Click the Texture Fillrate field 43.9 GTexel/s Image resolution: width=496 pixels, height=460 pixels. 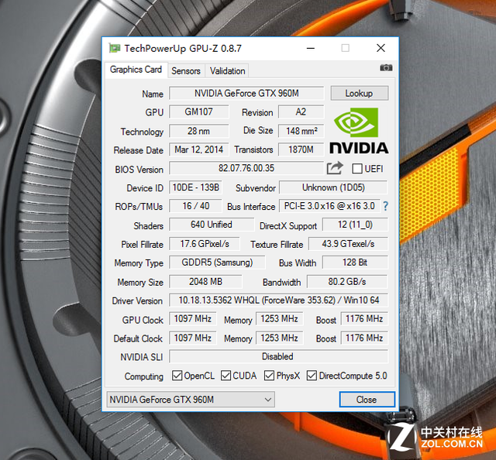348,244
